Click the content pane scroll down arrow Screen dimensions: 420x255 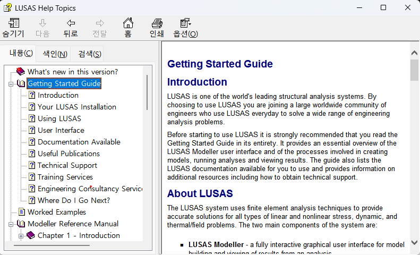click(415, 243)
